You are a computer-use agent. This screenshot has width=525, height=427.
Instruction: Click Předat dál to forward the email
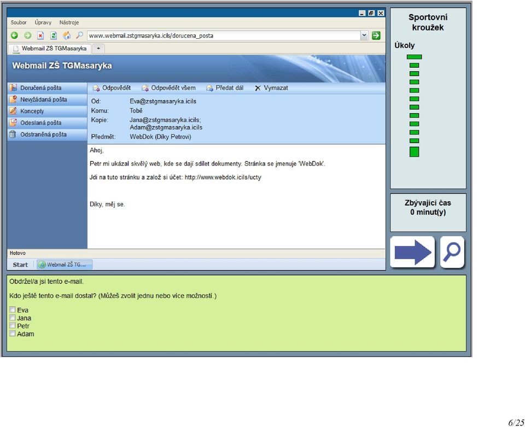click(225, 88)
